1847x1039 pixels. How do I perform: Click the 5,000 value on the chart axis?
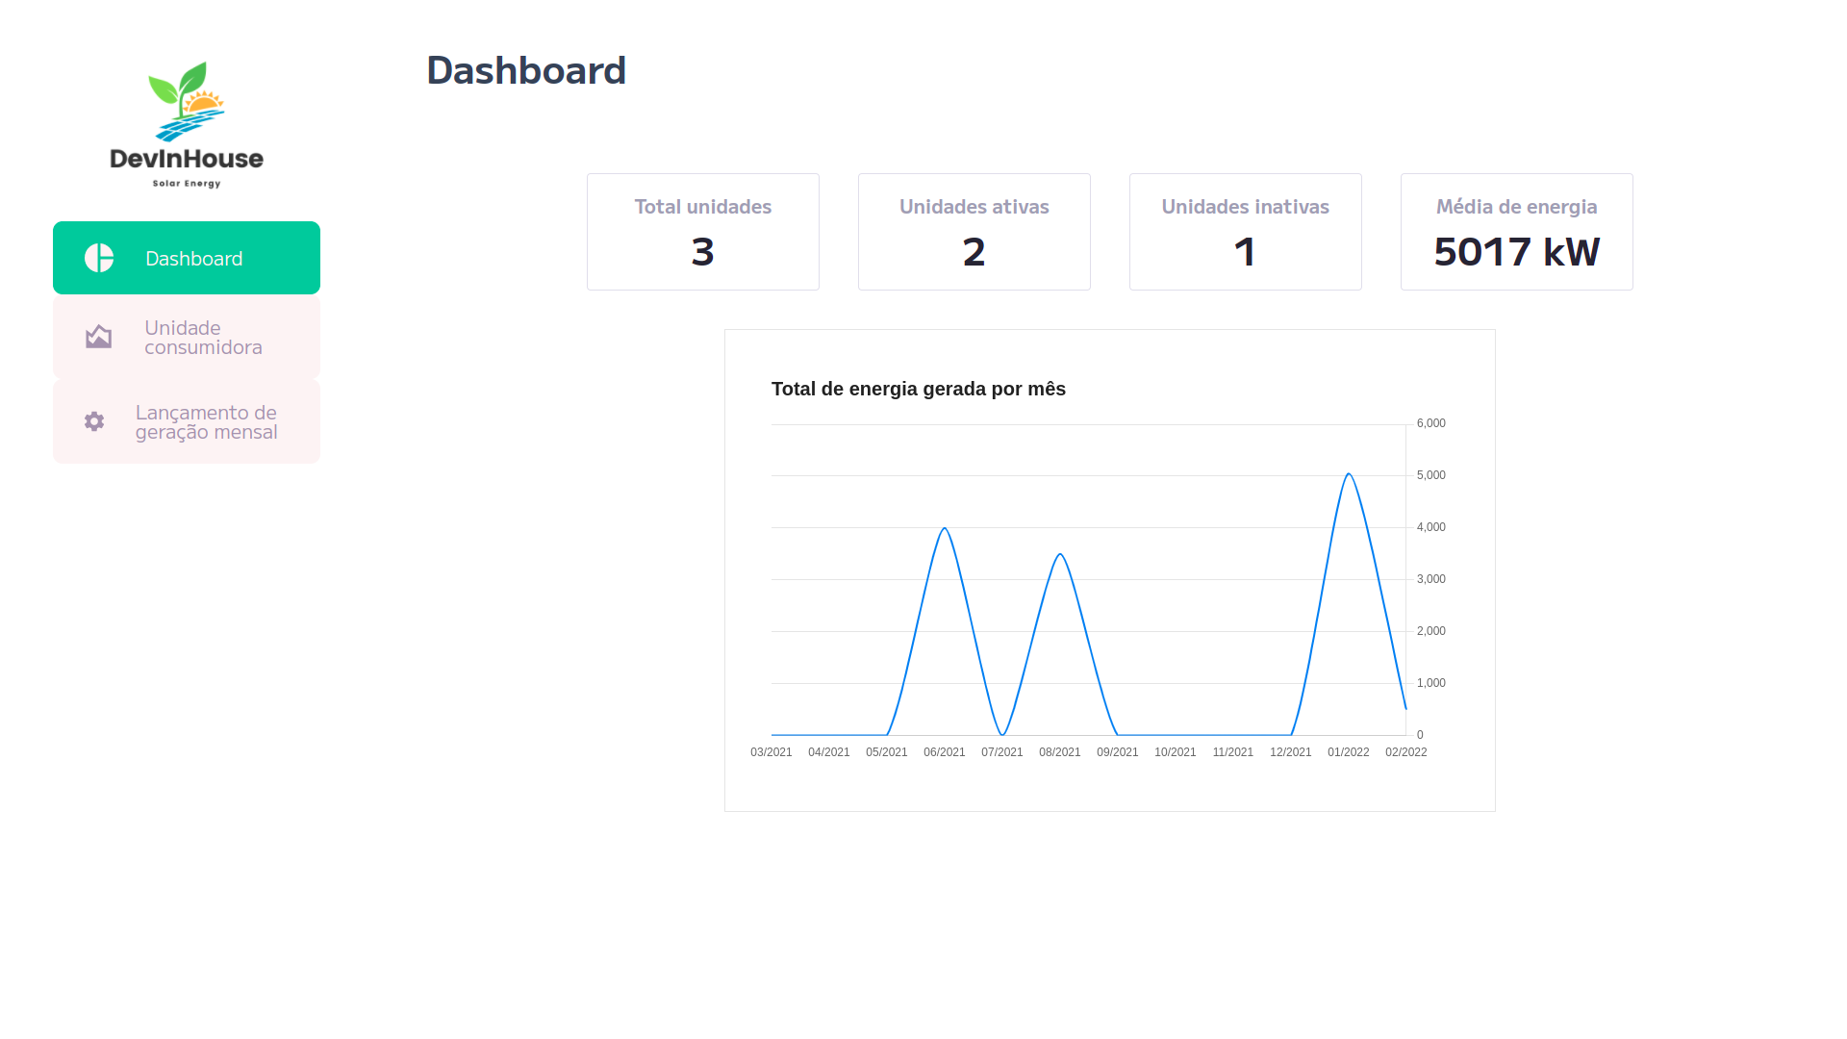[1430, 474]
